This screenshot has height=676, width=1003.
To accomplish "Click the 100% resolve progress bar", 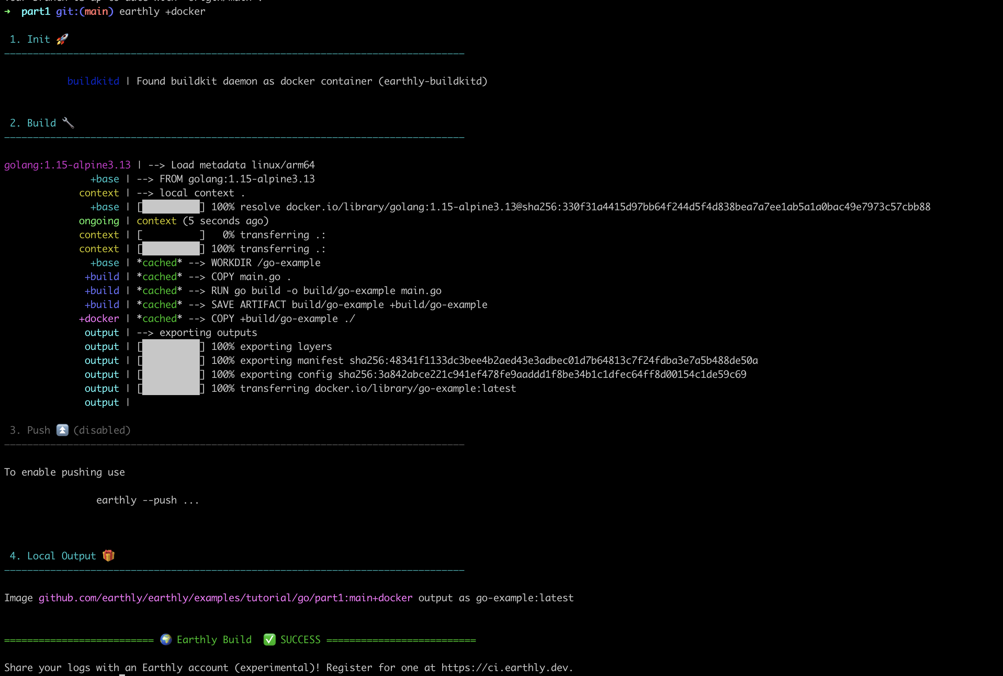I will [x=171, y=207].
